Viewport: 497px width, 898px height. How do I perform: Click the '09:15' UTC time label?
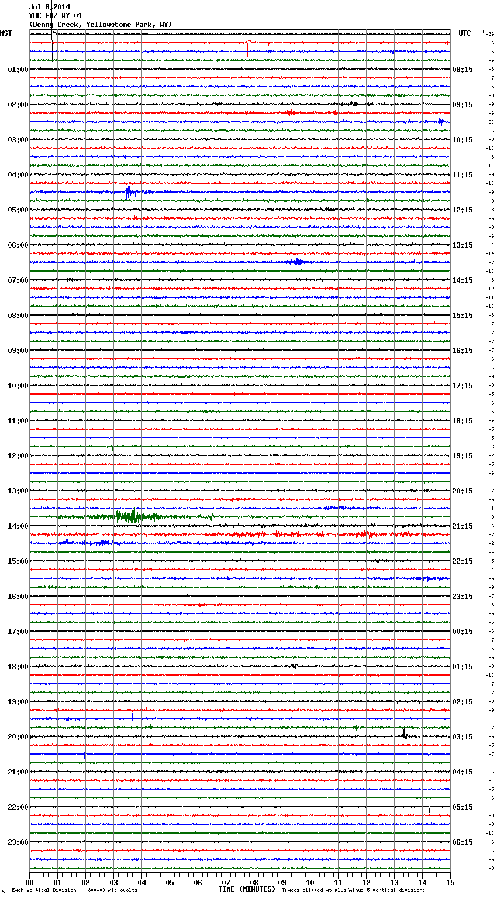[463, 105]
